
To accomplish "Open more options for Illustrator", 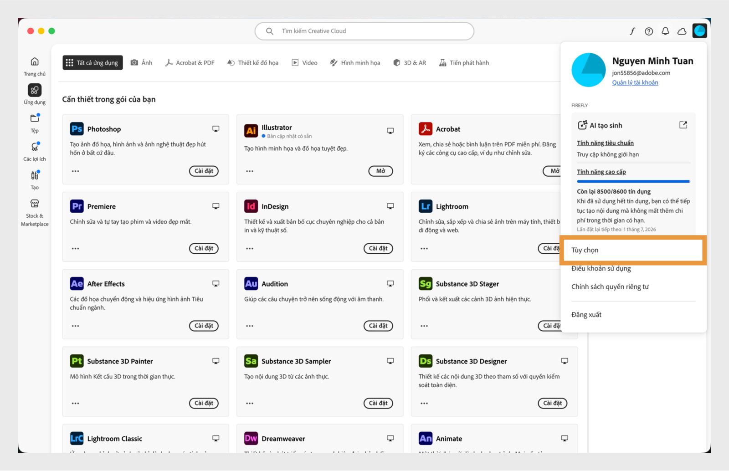I will (x=250, y=171).
